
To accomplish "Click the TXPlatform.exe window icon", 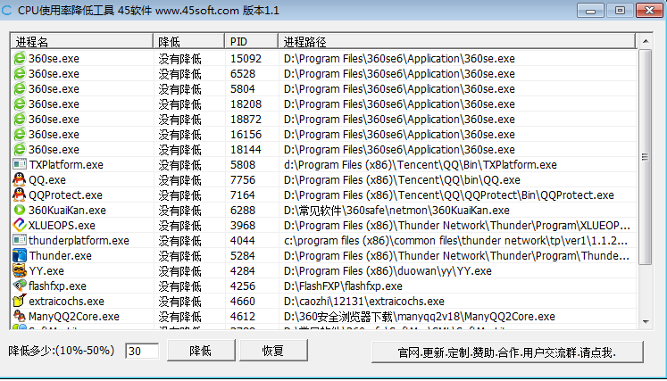I will tap(19, 164).
